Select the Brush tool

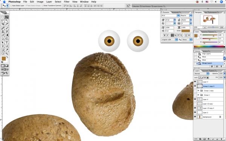pos(7,28)
